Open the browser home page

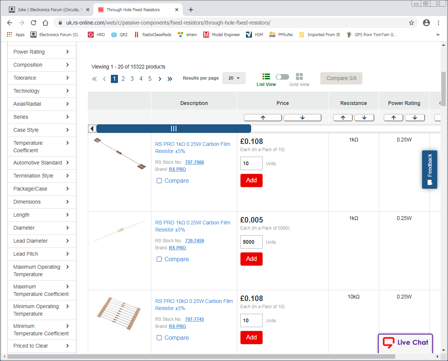[45, 23]
